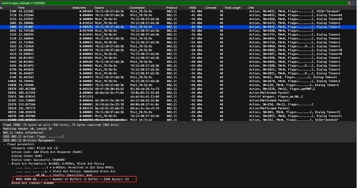The height and width of the screenshot is (188, 357).
Task: Select packet 6746 with RSSI -48 dBm
Action: pos(178,77)
